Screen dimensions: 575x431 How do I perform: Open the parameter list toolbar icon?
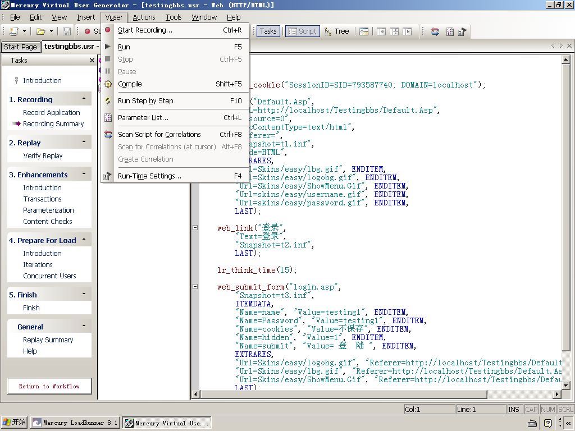pos(450,31)
